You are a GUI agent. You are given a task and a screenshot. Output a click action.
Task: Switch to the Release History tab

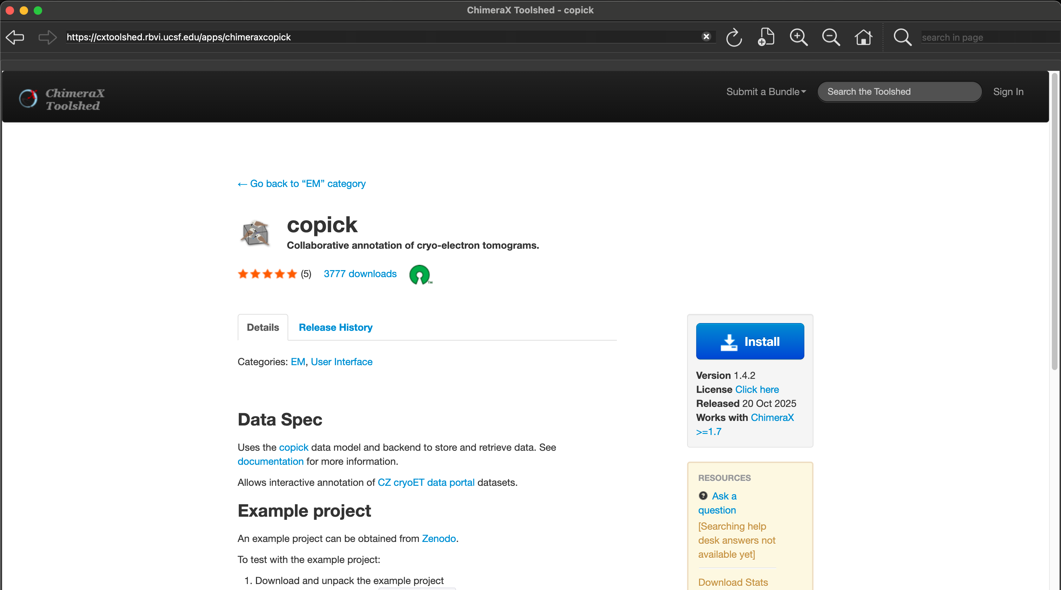click(335, 328)
